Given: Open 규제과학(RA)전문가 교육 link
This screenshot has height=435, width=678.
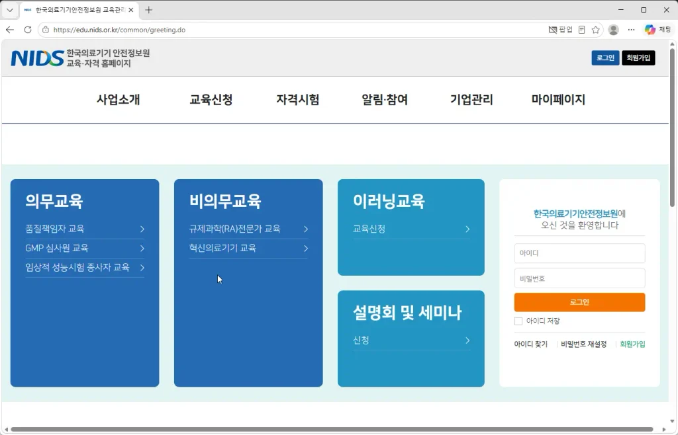Looking at the screenshot, I should [x=235, y=229].
